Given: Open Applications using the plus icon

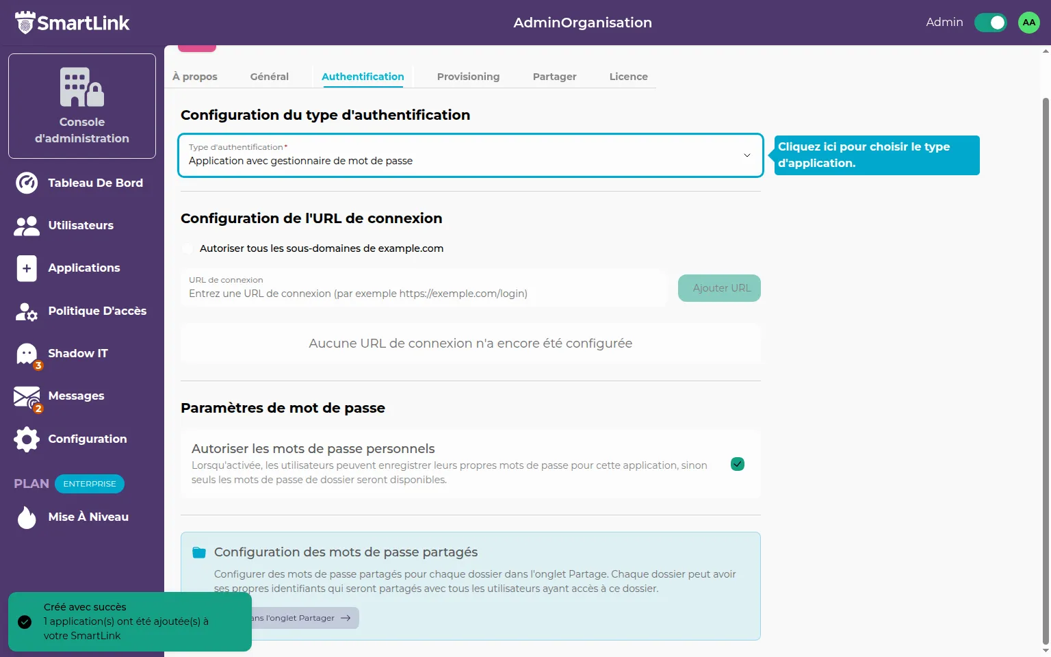Looking at the screenshot, I should click(x=27, y=268).
